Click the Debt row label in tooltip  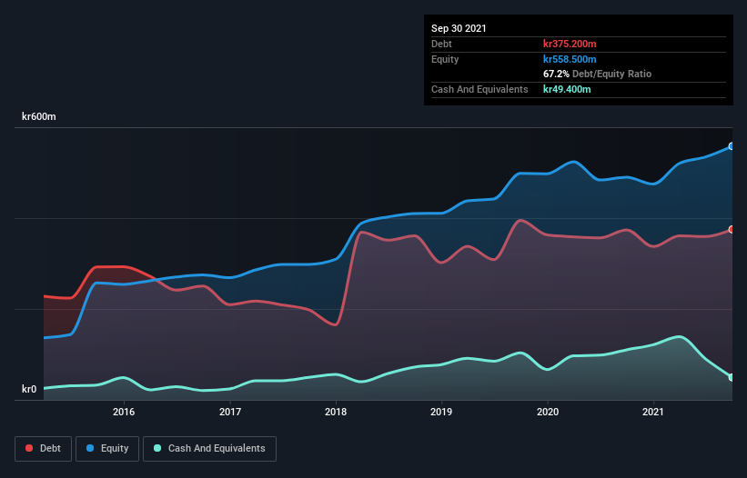[x=441, y=44]
